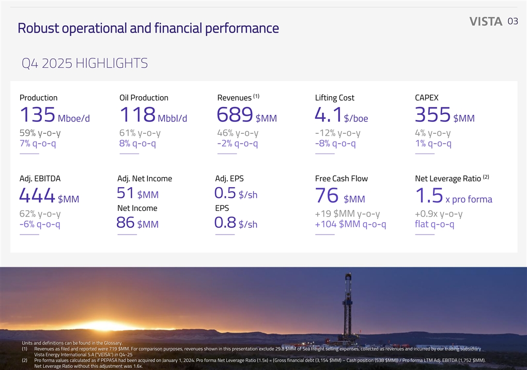
Task: Select the '+104 $MM q-o-q' text
Action: click(350, 224)
